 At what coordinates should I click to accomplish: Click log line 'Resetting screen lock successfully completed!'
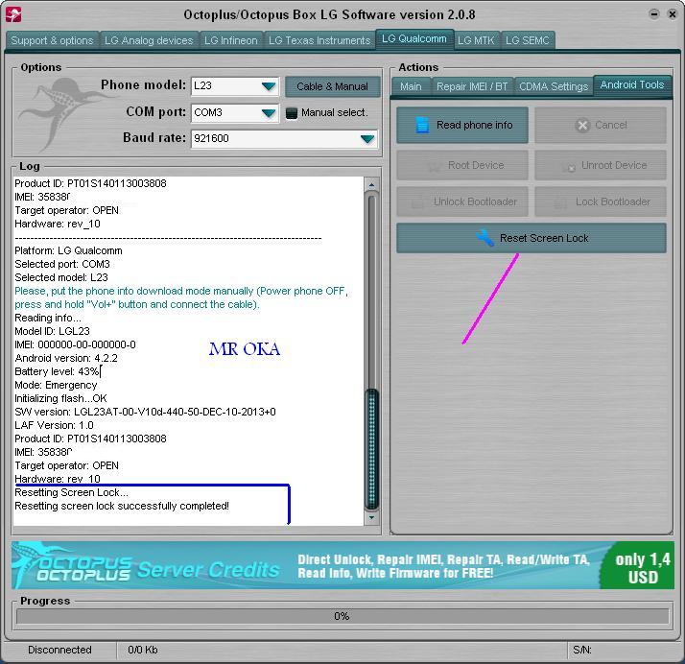(122, 506)
